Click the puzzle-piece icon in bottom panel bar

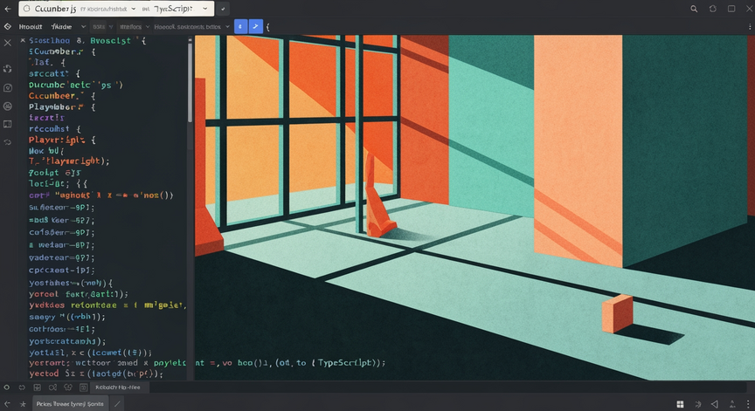tap(68, 387)
